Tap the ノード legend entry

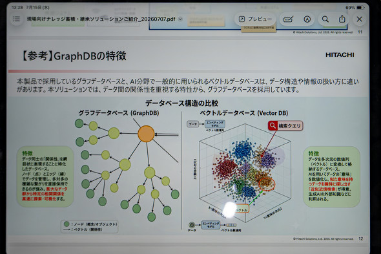pyautogui.click(x=90, y=224)
